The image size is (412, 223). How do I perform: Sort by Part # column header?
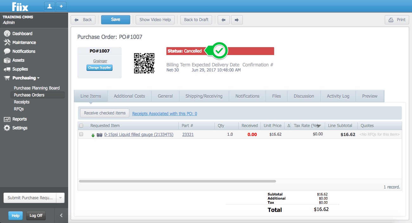click(187, 126)
